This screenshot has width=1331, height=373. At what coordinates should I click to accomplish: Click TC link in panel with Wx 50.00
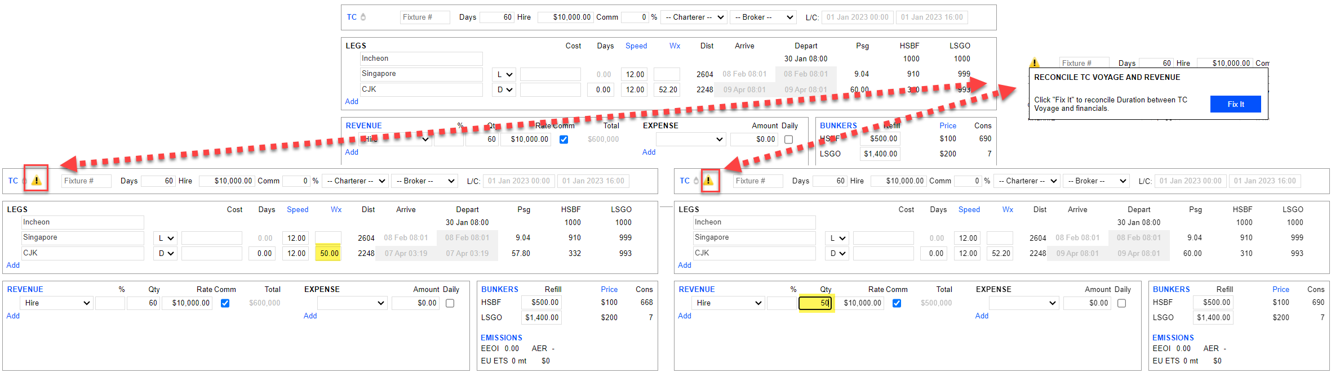(13, 181)
